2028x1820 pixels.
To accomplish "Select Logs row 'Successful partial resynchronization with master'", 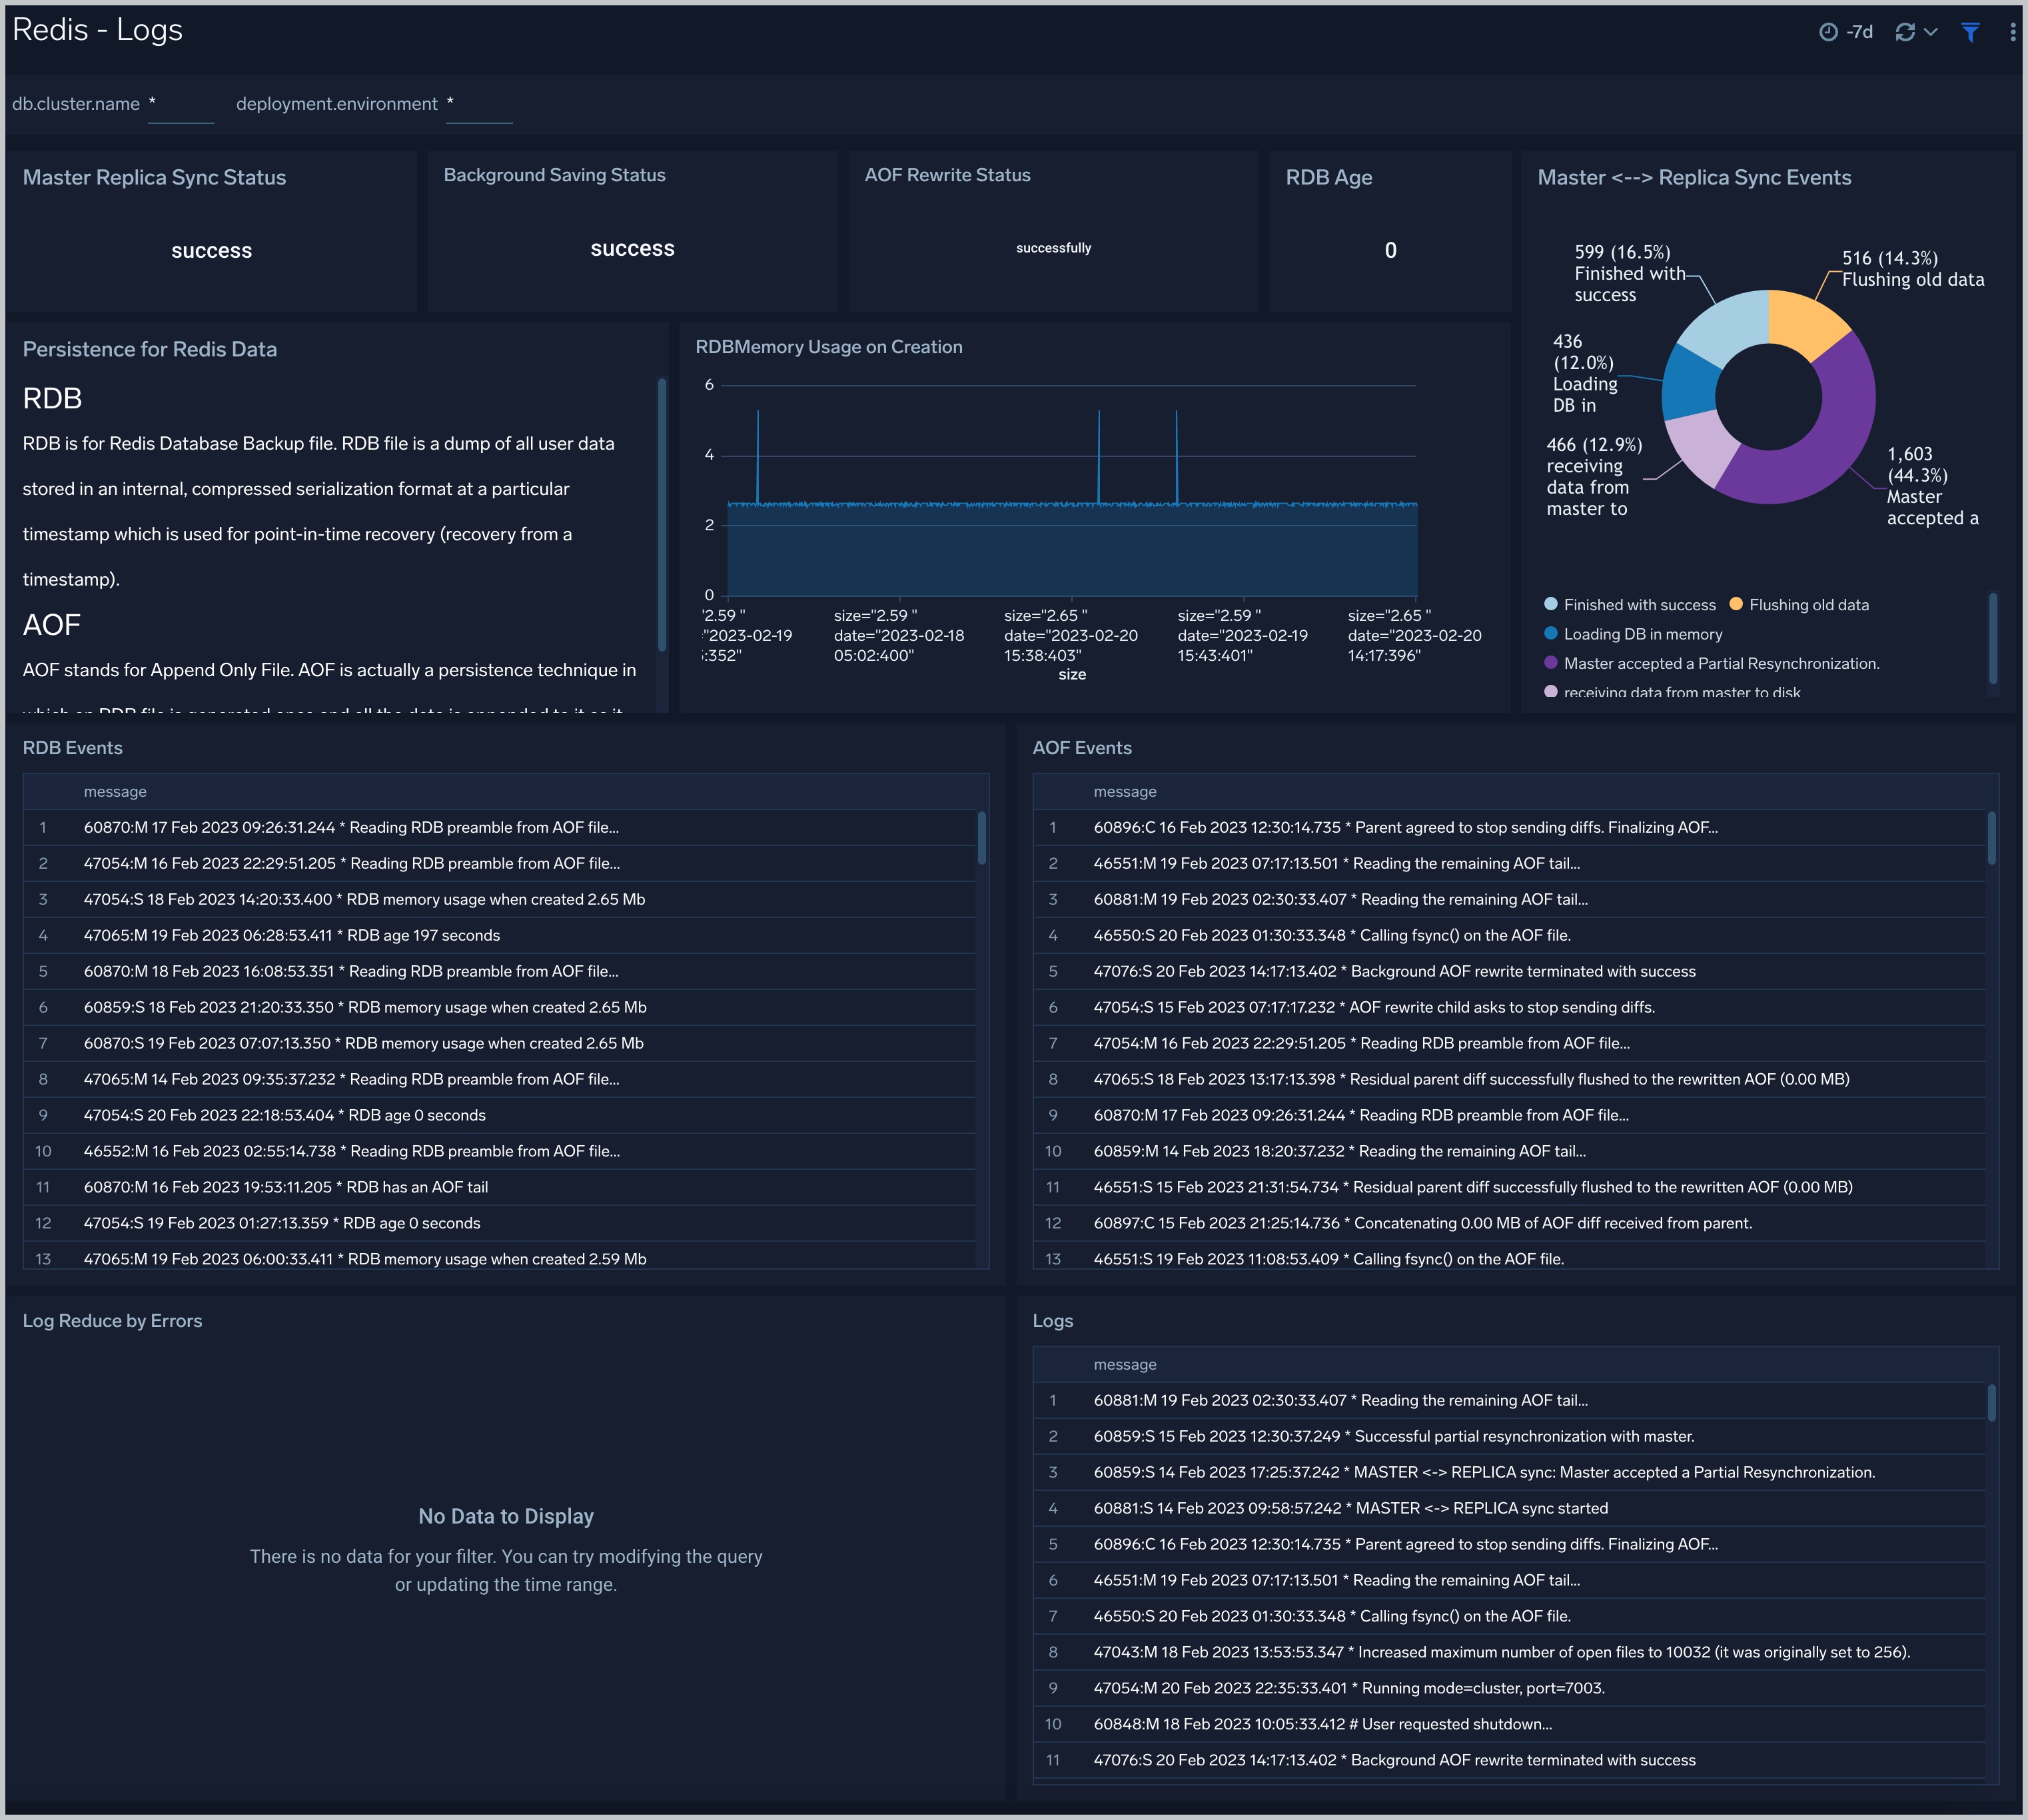I will (1510, 1437).
